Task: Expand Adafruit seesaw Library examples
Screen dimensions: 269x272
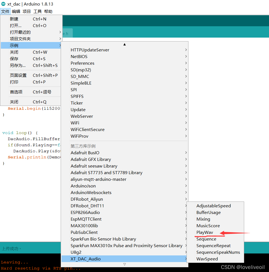Action: point(125,166)
